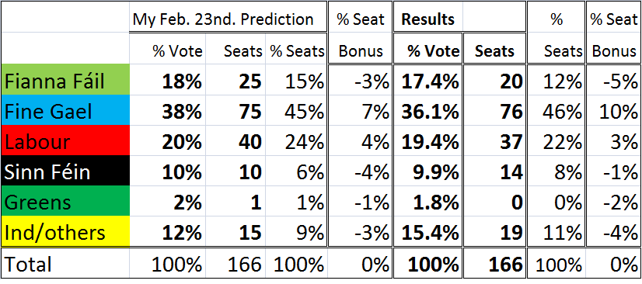
Task: Select Fine Gael predicted seats cell 75
Action: 236,109
